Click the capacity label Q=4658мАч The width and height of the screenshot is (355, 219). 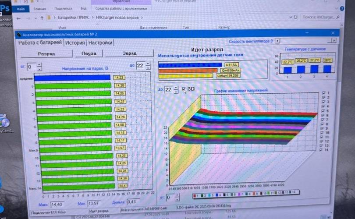[x=230, y=71]
